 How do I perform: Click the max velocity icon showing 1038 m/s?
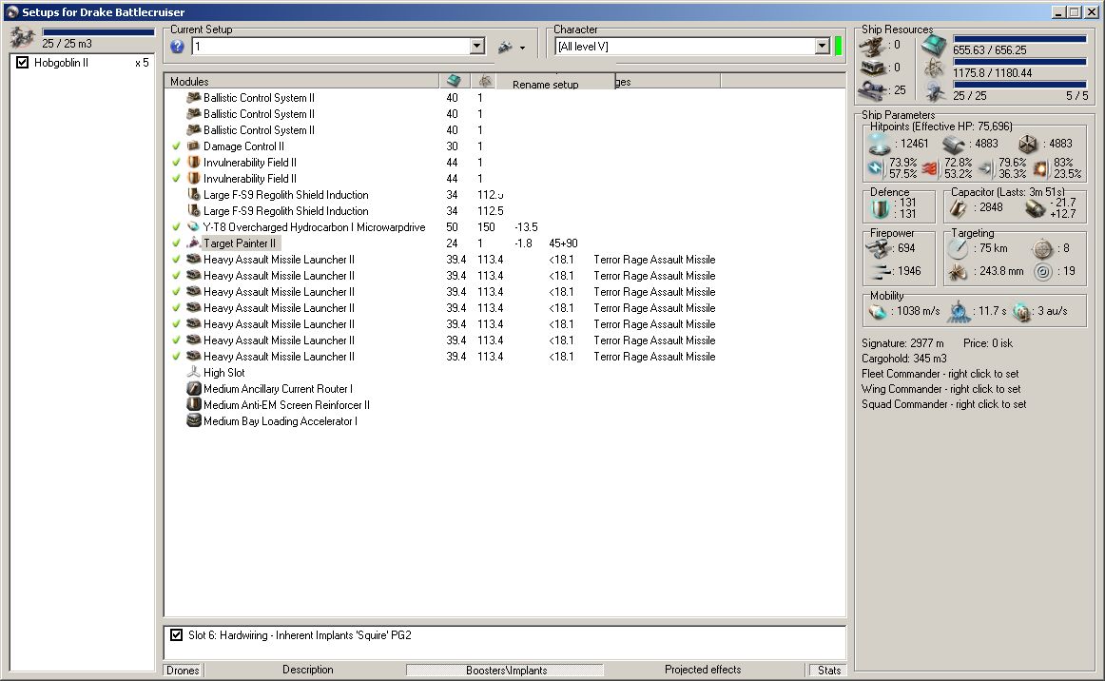click(x=878, y=311)
